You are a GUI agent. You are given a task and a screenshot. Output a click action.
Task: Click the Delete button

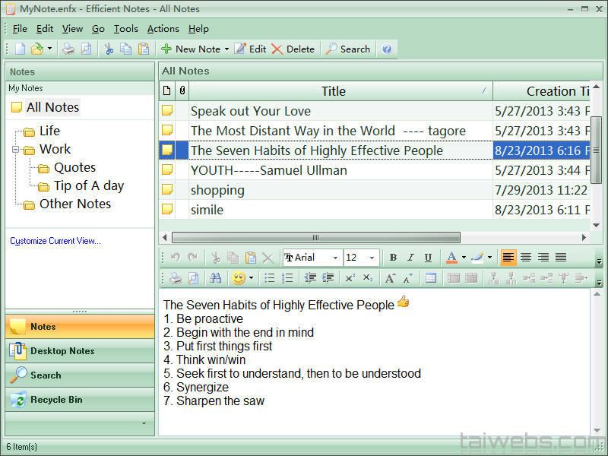[x=293, y=49]
